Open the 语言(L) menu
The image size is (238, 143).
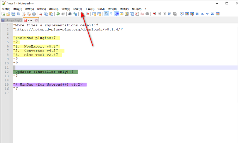[x=66, y=9]
